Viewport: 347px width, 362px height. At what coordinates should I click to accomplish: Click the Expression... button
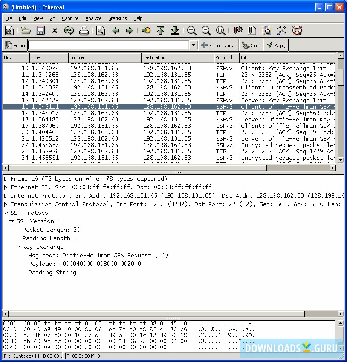(219, 46)
